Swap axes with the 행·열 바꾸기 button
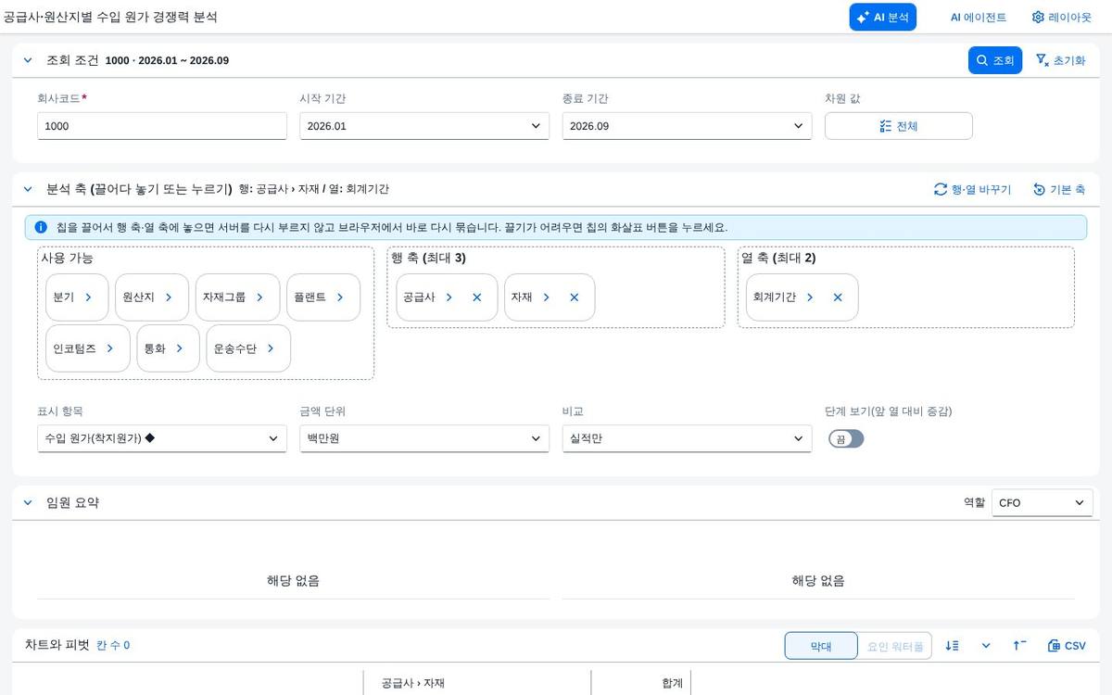 point(972,189)
